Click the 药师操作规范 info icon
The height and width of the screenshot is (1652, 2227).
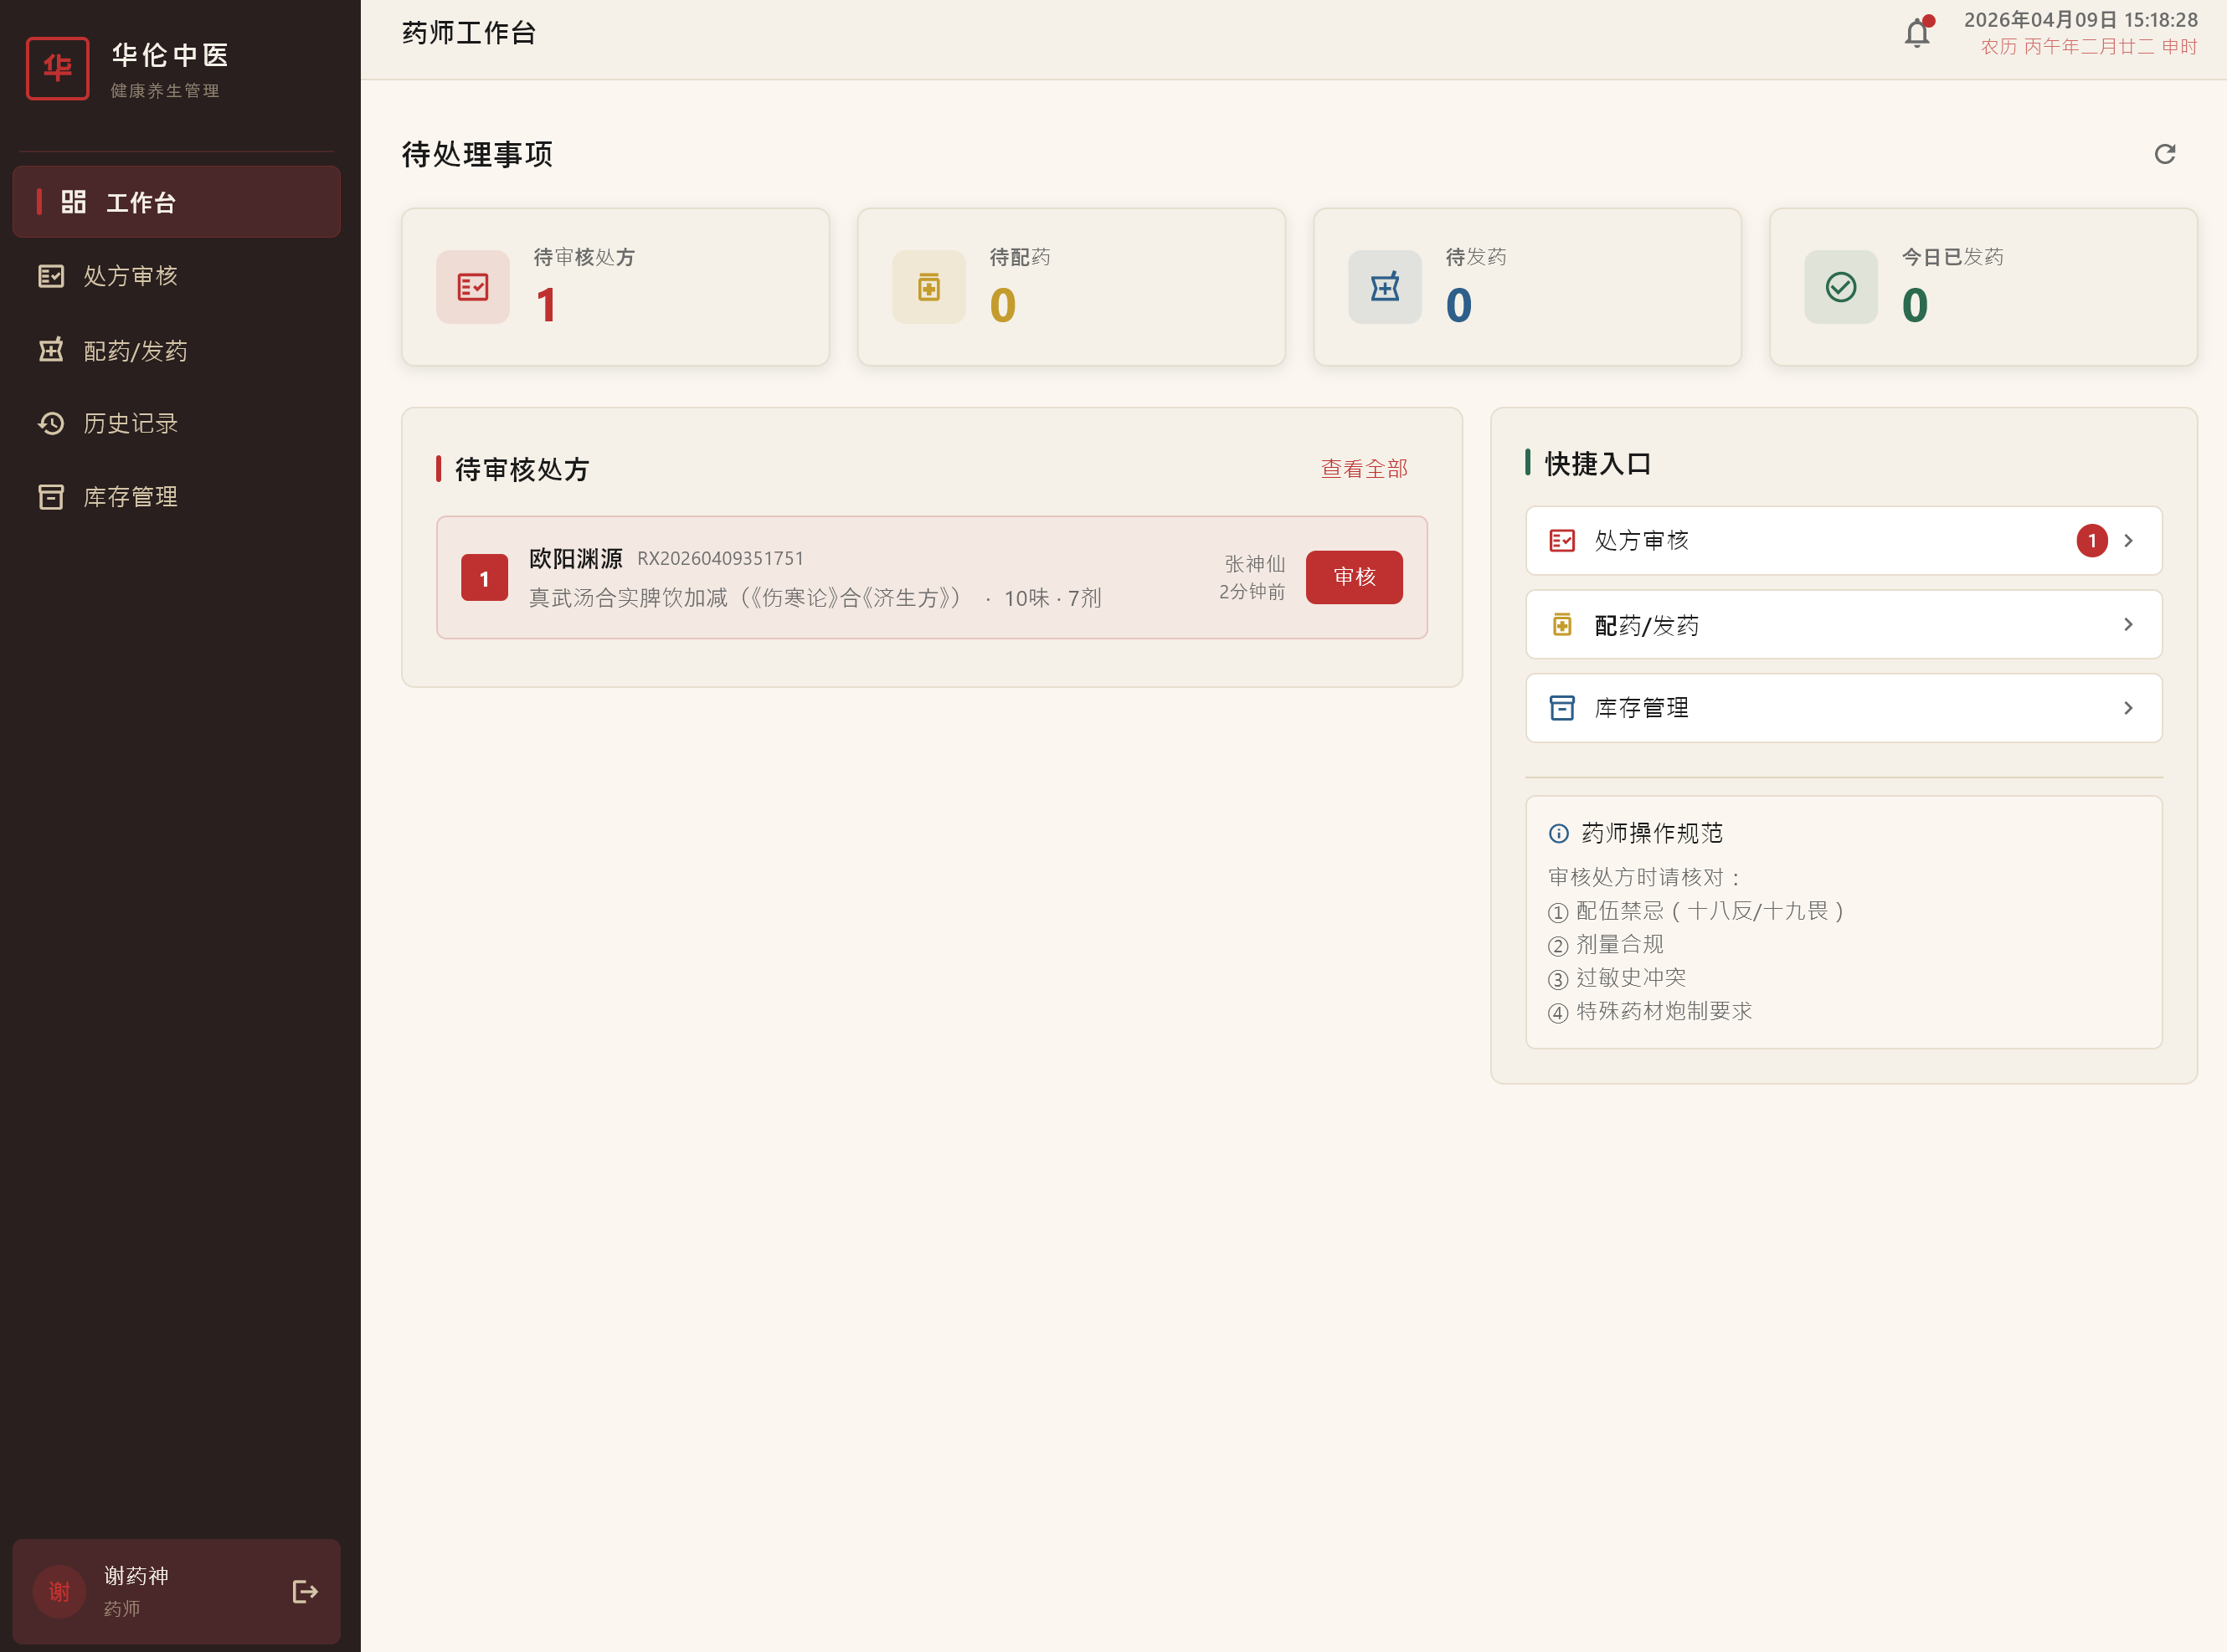(1558, 833)
